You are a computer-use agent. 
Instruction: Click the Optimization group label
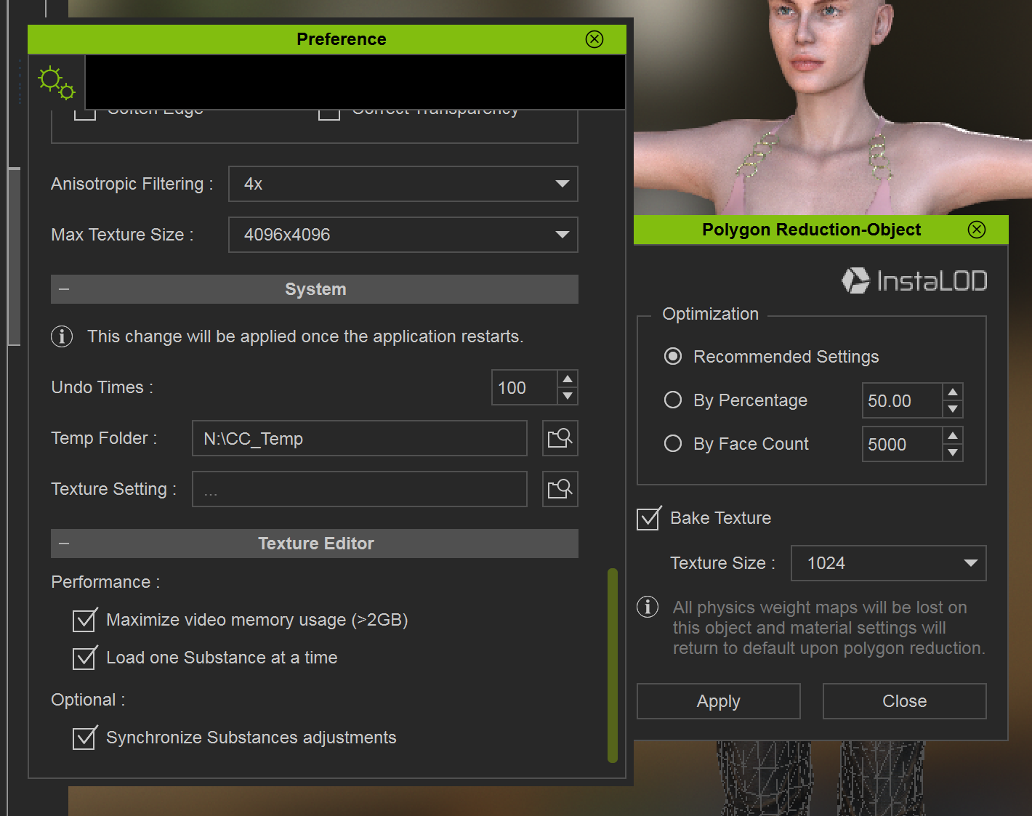711,314
